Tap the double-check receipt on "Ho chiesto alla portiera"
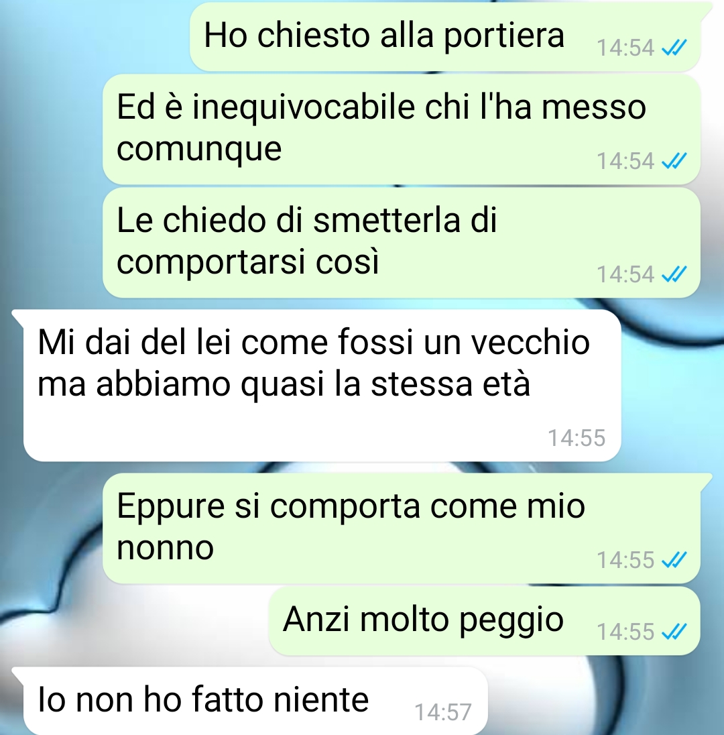 (x=674, y=48)
